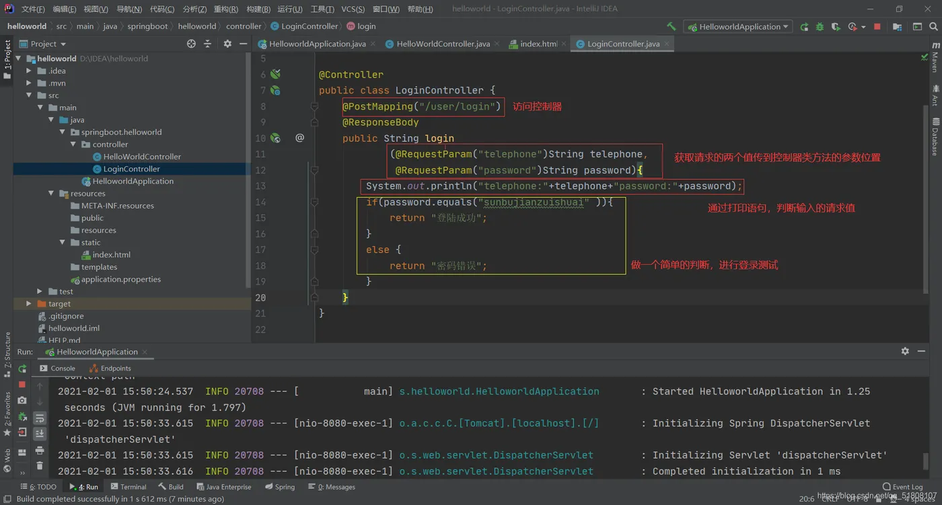Start debugging with the bug icon
This screenshot has height=505, width=942.
pyautogui.click(x=820, y=27)
